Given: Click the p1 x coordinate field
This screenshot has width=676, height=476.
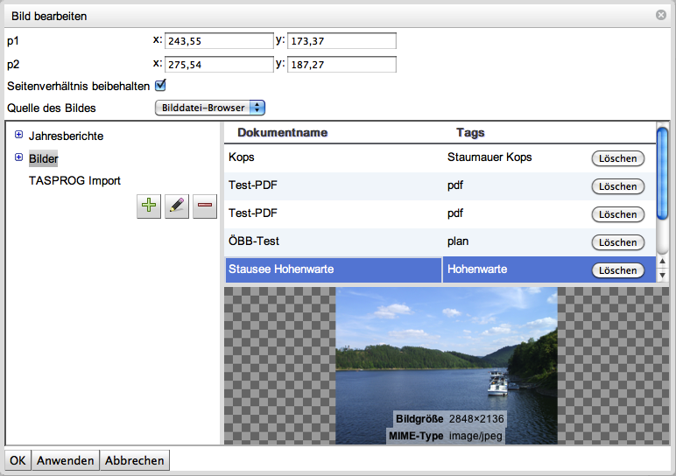Looking at the screenshot, I should pos(219,40).
